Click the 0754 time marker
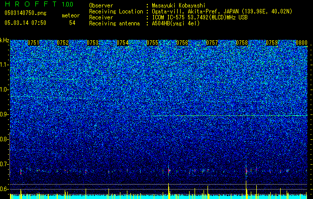 coord(122,43)
